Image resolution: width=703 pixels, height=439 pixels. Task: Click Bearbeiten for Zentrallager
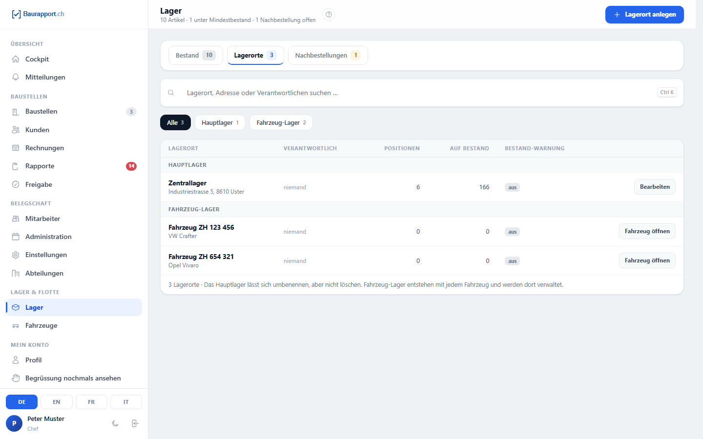[x=655, y=187]
